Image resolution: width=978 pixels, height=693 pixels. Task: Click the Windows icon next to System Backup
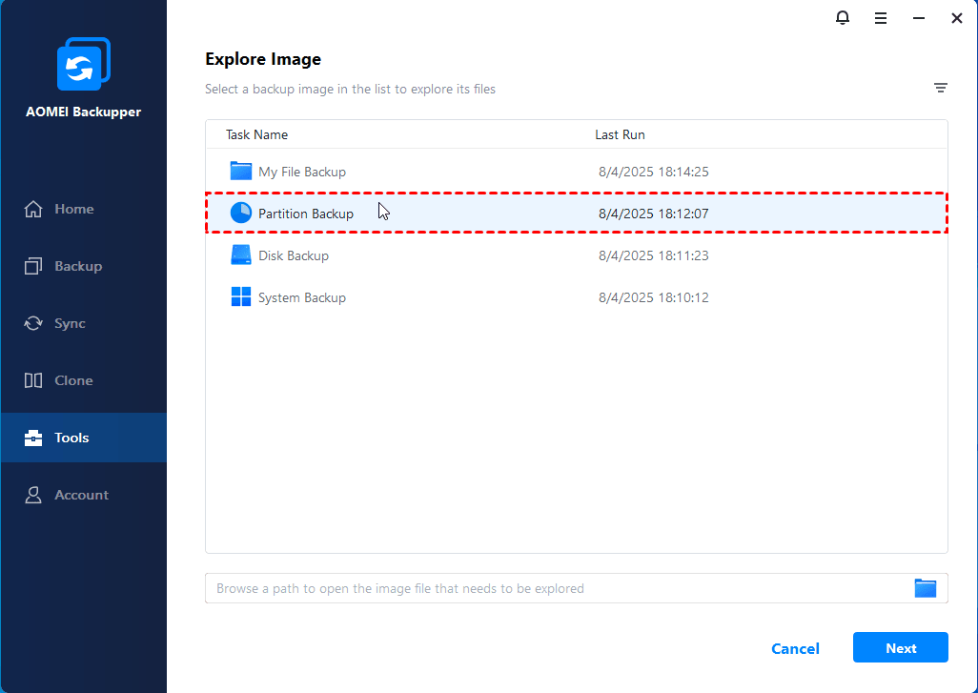coord(243,296)
